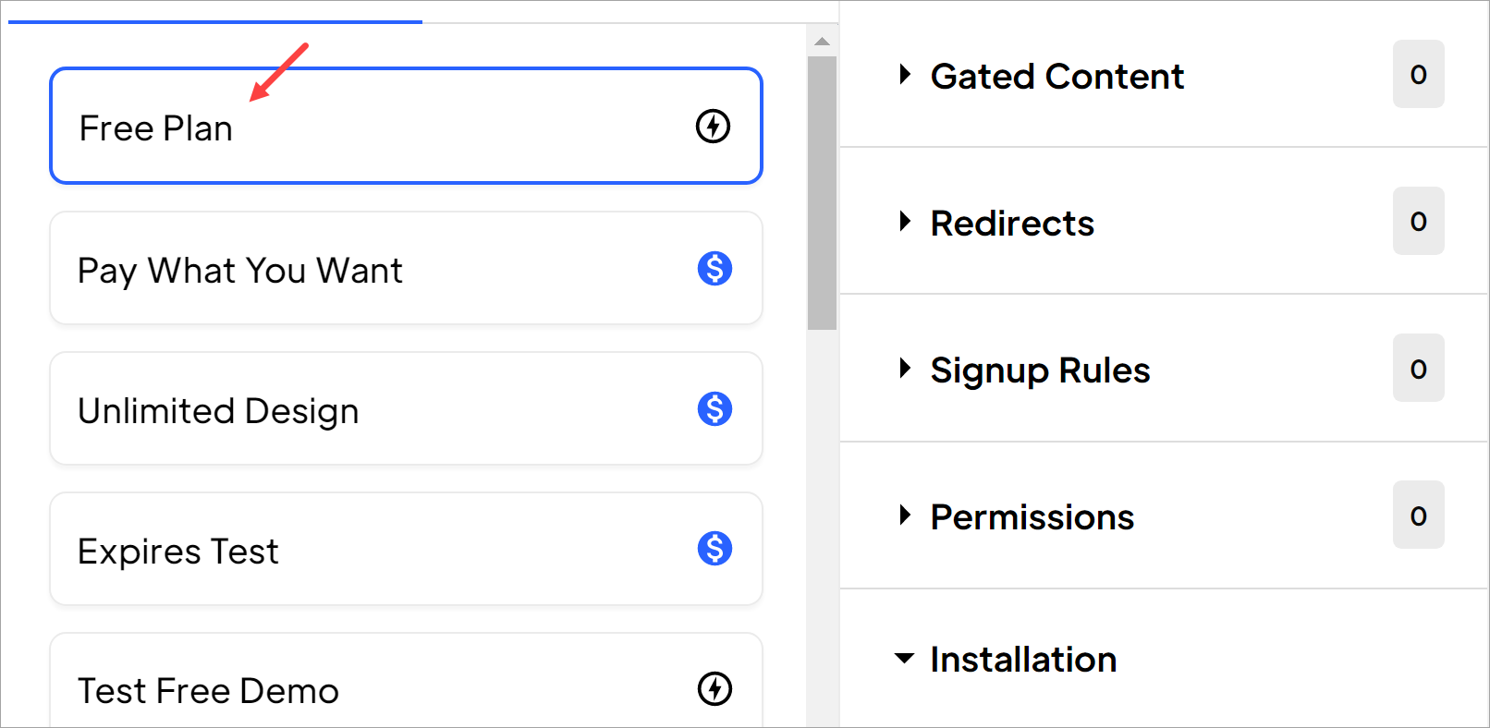Expand the Redirects section arrow

(x=905, y=221)
